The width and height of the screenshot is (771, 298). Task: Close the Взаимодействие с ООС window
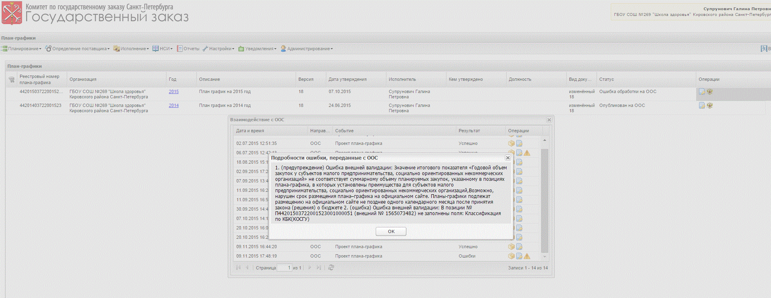pyautogui.click(x=549, y=120)
